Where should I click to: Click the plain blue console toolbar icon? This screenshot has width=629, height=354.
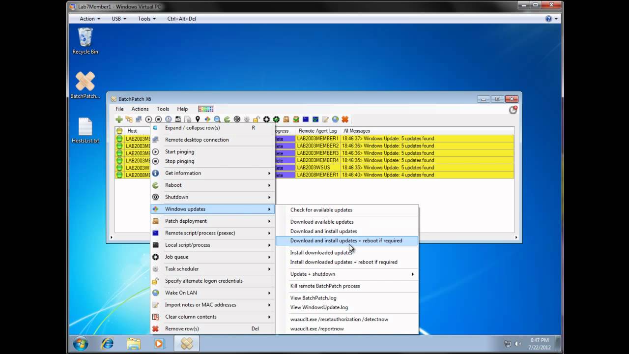[x=306, y=119]
